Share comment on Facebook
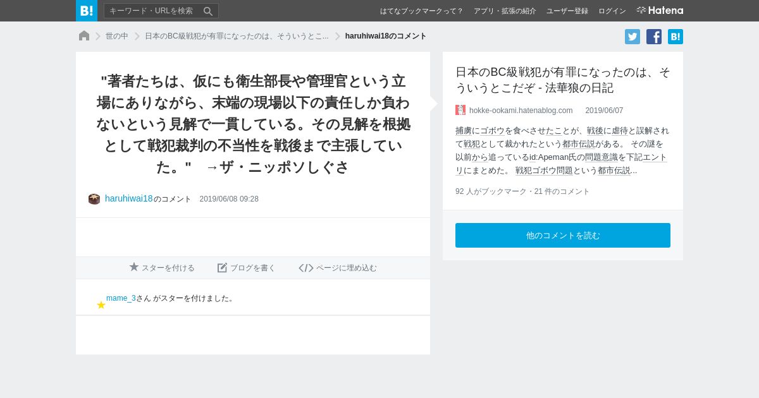This screenshot has width=759, height=398. point(654,37)
